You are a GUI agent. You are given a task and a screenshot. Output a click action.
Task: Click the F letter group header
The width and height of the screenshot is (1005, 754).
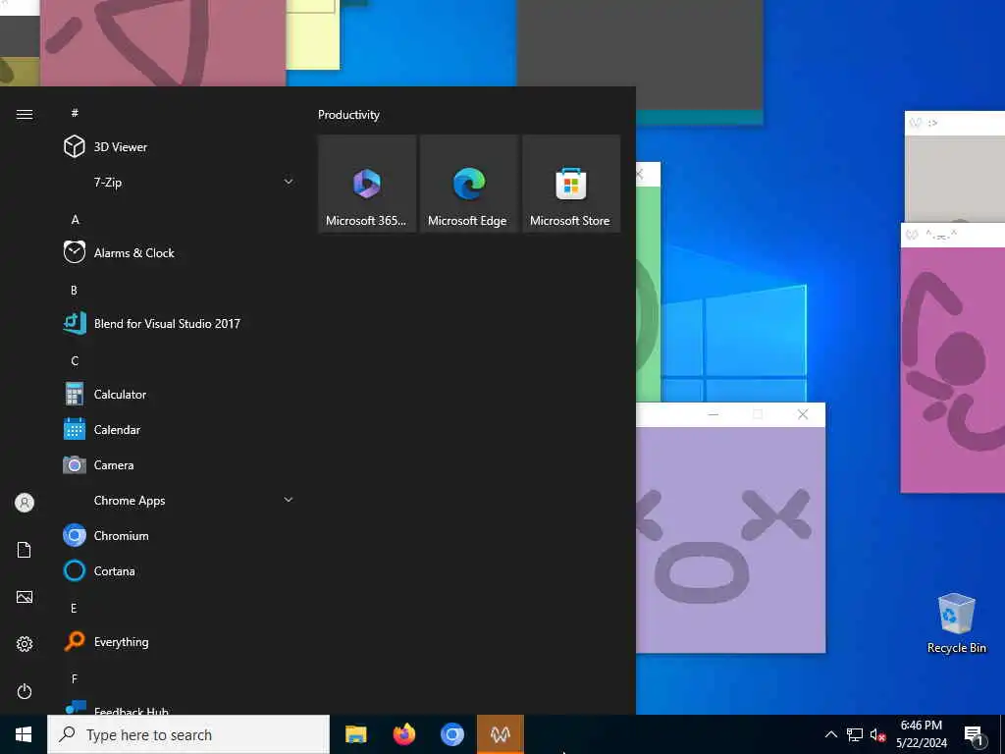click(x=74, y=678)
